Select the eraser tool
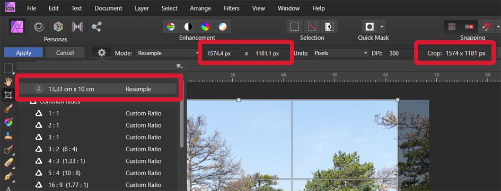Viewport: 501px width, 191px height. [8, 162]
